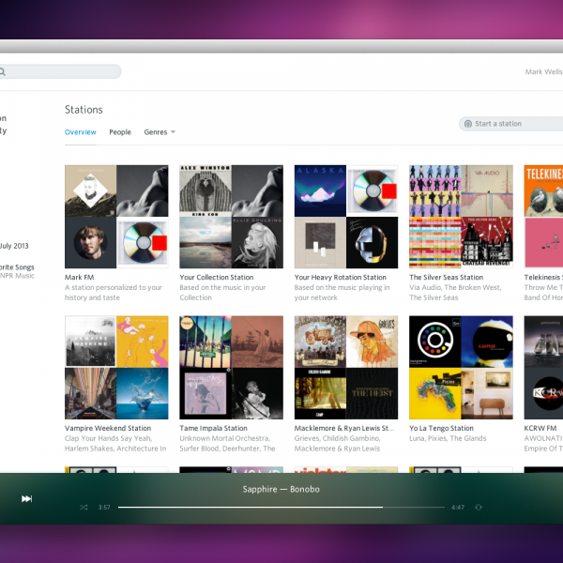Open the Your Collection Station artwork

231,217
